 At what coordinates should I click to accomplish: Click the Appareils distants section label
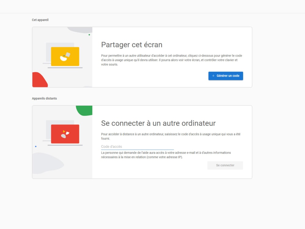[x=44, y=98]
